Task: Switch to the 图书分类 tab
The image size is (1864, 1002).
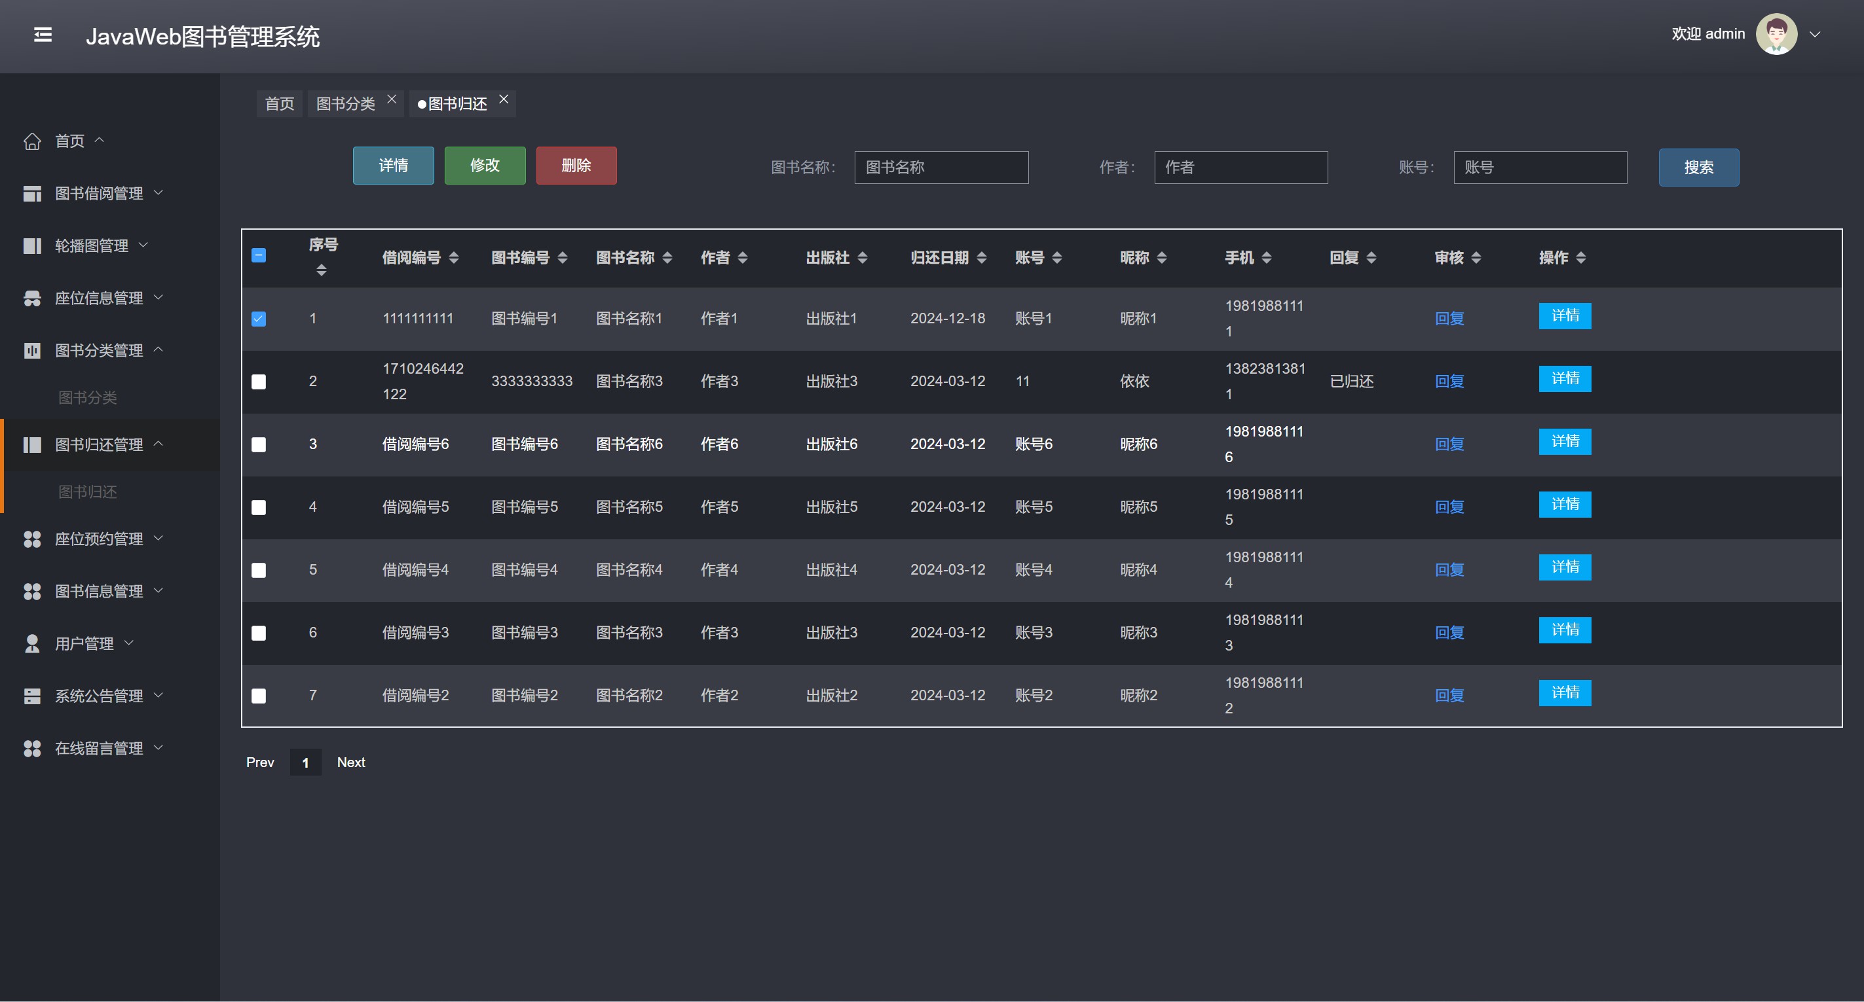Action: click(x=345, y=103)
